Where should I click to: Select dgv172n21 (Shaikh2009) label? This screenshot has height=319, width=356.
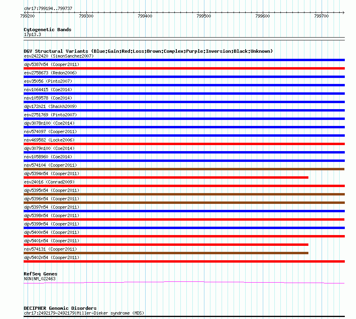tap(50, 106)
